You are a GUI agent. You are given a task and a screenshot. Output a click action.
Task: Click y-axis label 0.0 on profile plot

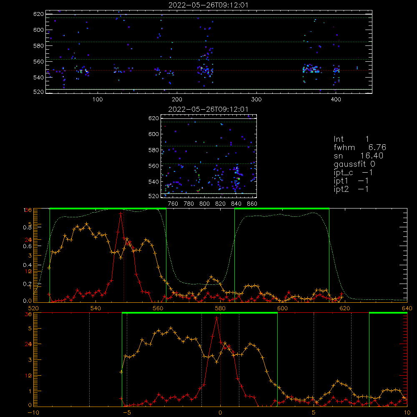tap(28, 301)
